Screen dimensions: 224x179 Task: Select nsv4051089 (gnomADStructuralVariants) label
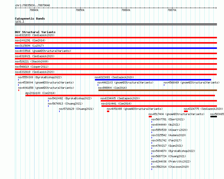click(135, 109)
